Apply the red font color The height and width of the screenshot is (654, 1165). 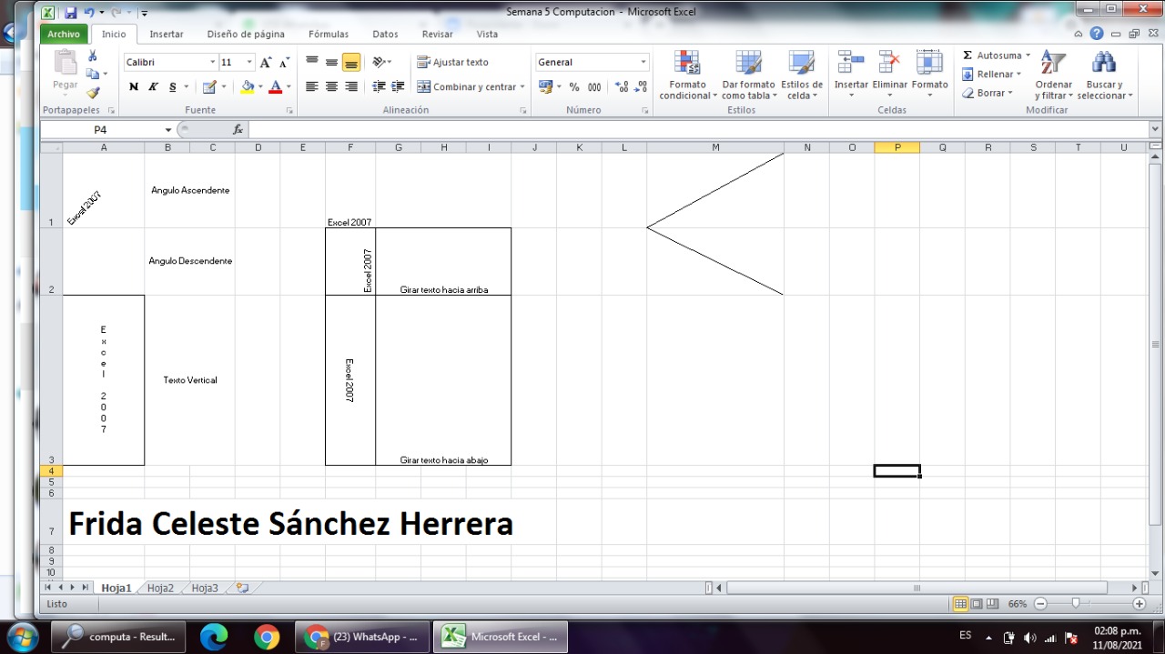(x=275, y=87)
